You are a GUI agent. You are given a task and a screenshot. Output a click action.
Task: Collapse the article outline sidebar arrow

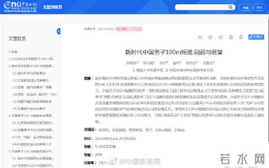tap(59, 31)
